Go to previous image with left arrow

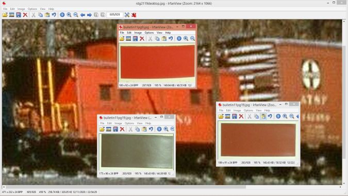[82, 15]
